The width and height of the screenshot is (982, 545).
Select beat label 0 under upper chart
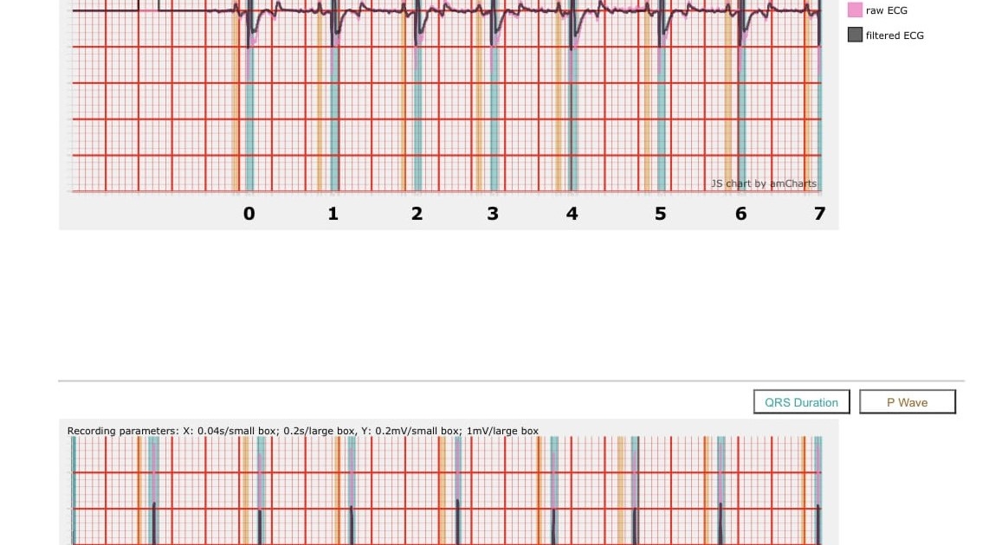click(x=249, y=214)
